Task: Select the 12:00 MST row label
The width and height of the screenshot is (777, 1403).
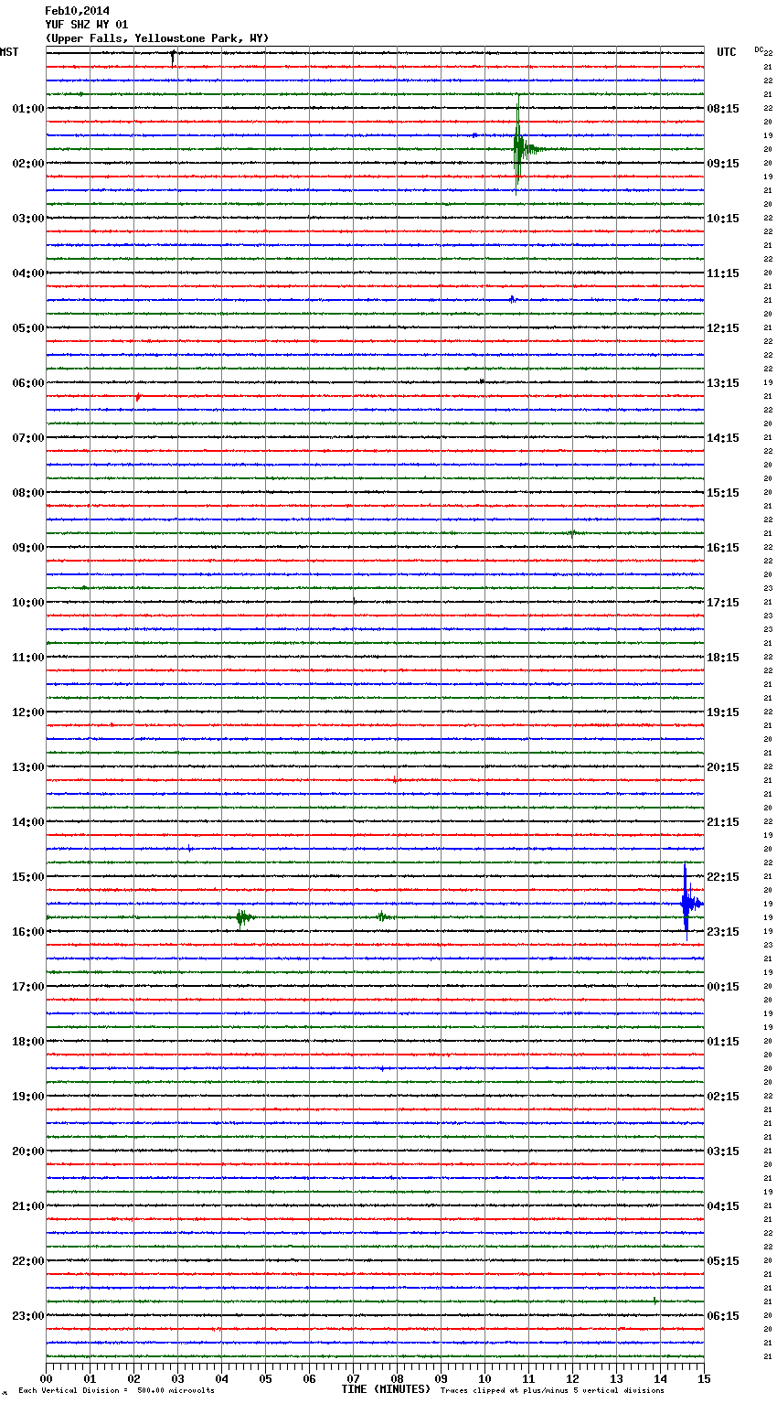Action: [27, 712]
